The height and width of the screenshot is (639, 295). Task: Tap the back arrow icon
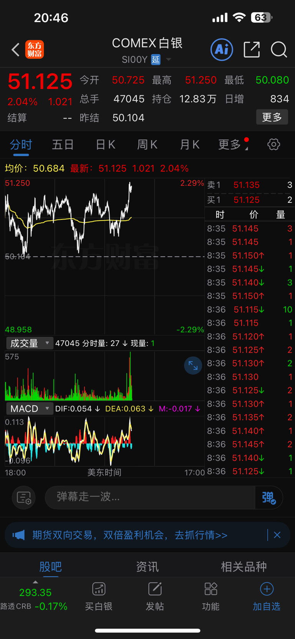pos(15,50)
